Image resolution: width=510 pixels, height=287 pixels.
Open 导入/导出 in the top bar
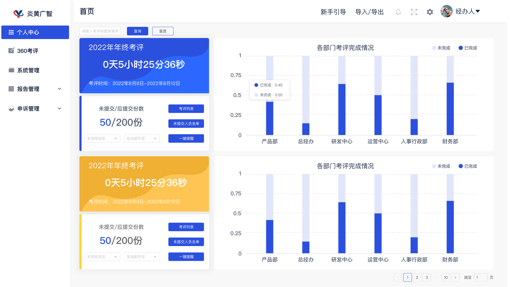369,12
